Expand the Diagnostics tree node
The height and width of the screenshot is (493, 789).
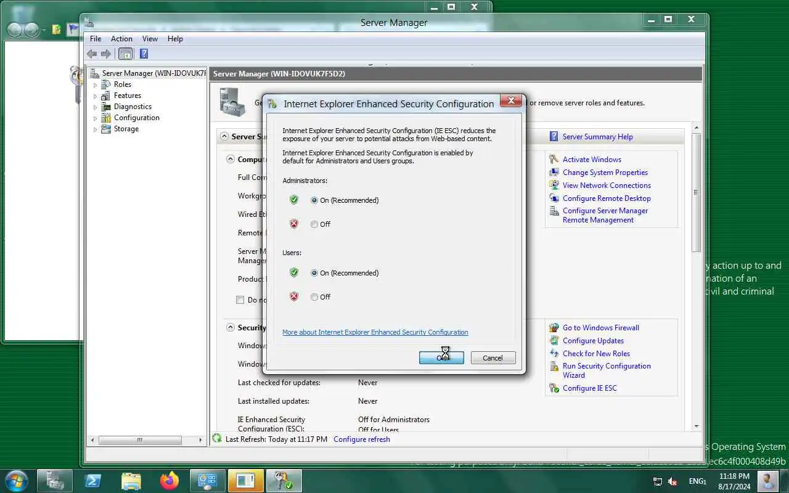click(95, 107)
